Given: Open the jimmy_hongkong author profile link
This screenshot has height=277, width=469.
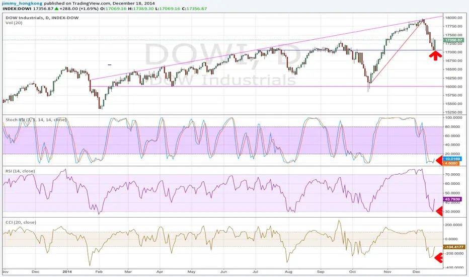Looking at the screenshot, I should [x=22, y=4].
